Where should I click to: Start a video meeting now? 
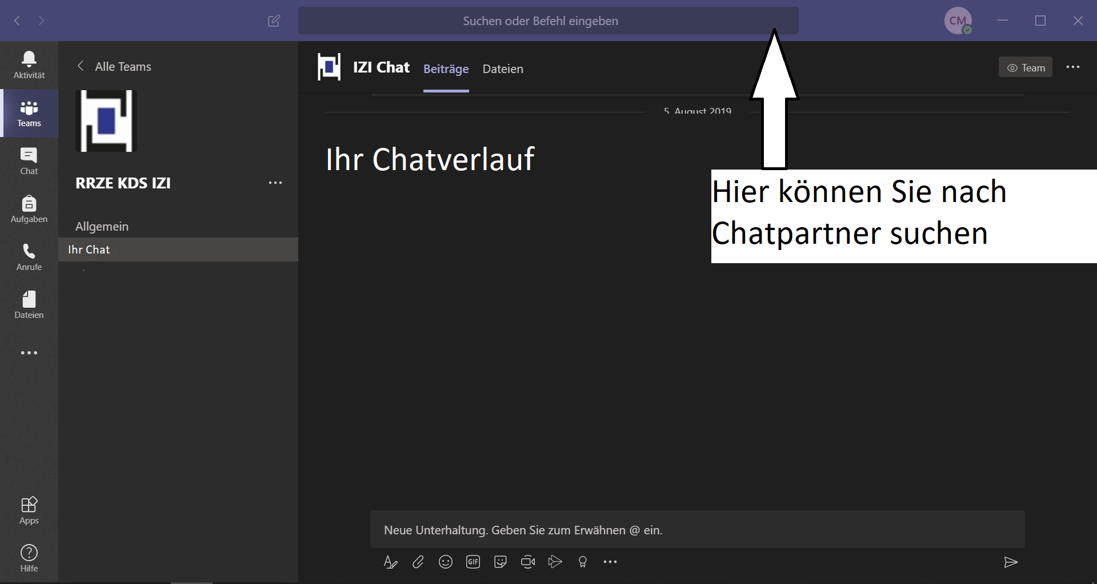(x=527, y=562)
